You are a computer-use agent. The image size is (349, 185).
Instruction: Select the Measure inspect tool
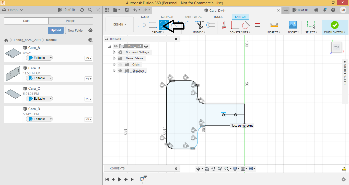(274, 25)
